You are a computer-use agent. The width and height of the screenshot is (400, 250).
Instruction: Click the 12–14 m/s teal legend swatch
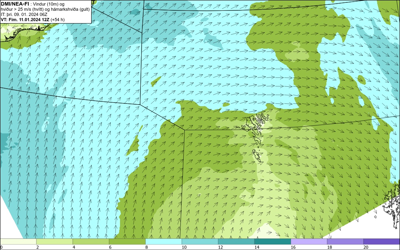point(236,241)
